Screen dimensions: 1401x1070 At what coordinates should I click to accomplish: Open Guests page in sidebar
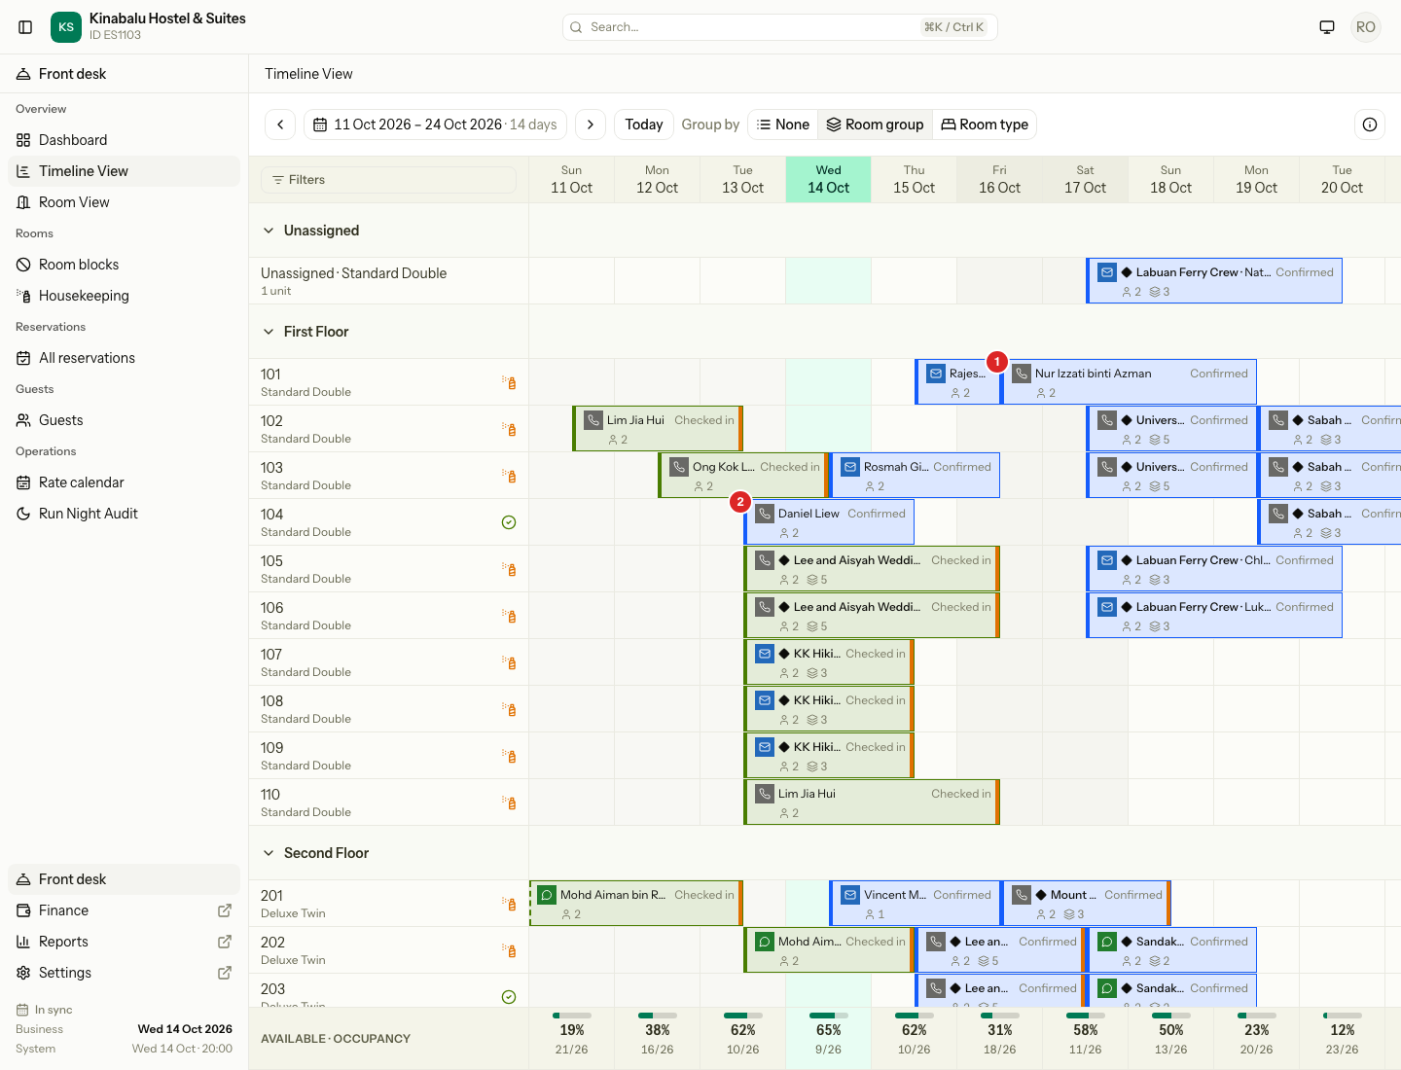(125, 420)
